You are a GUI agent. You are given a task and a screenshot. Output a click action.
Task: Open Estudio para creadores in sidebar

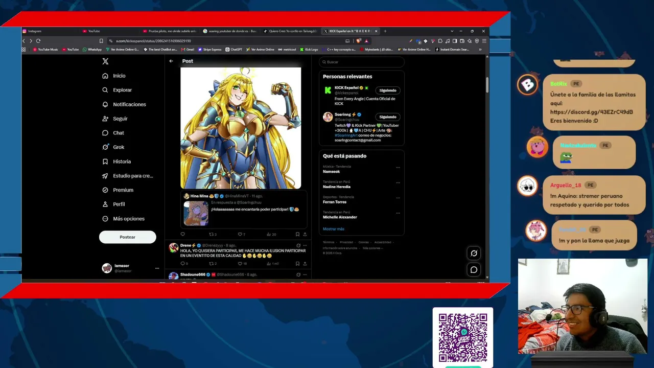point(127,176)
